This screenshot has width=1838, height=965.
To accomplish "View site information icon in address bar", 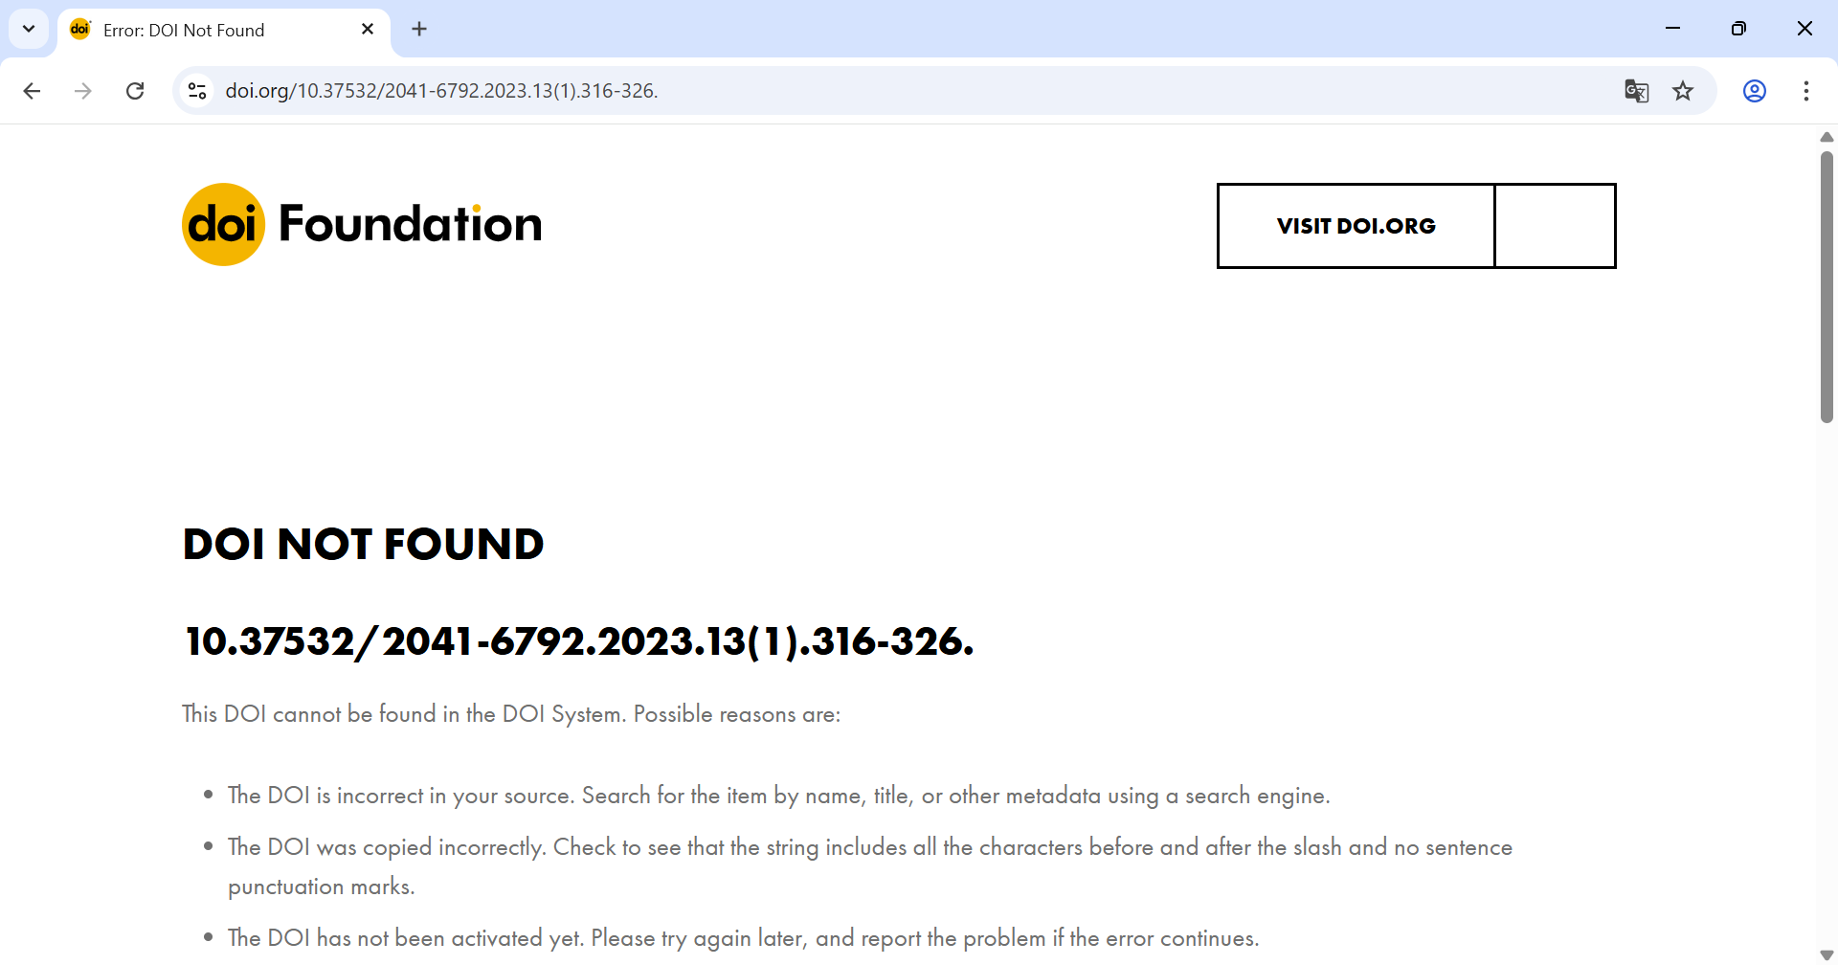I will (x=197, y=91).
